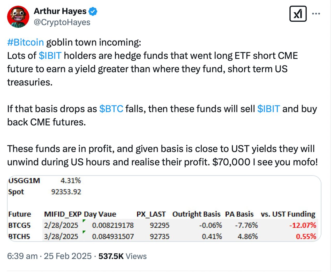Click the blue verified badge
Image resolution: width=331 pixels, height=272 pixels.
tap(93, 11)
